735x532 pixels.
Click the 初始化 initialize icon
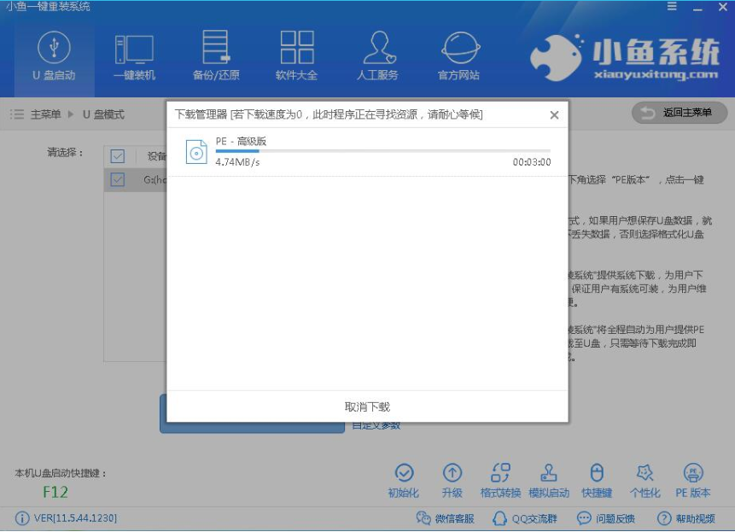click(x=403, y=481)
